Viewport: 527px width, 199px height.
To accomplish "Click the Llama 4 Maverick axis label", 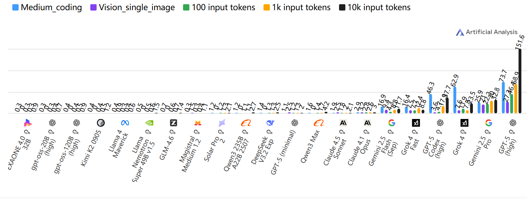I will [119, 145].
